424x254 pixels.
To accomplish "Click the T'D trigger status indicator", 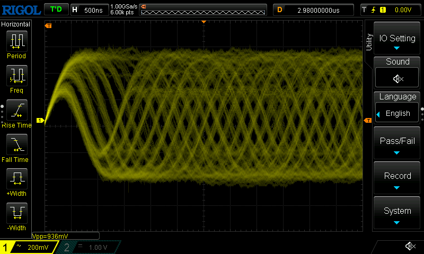I will 56,10.
